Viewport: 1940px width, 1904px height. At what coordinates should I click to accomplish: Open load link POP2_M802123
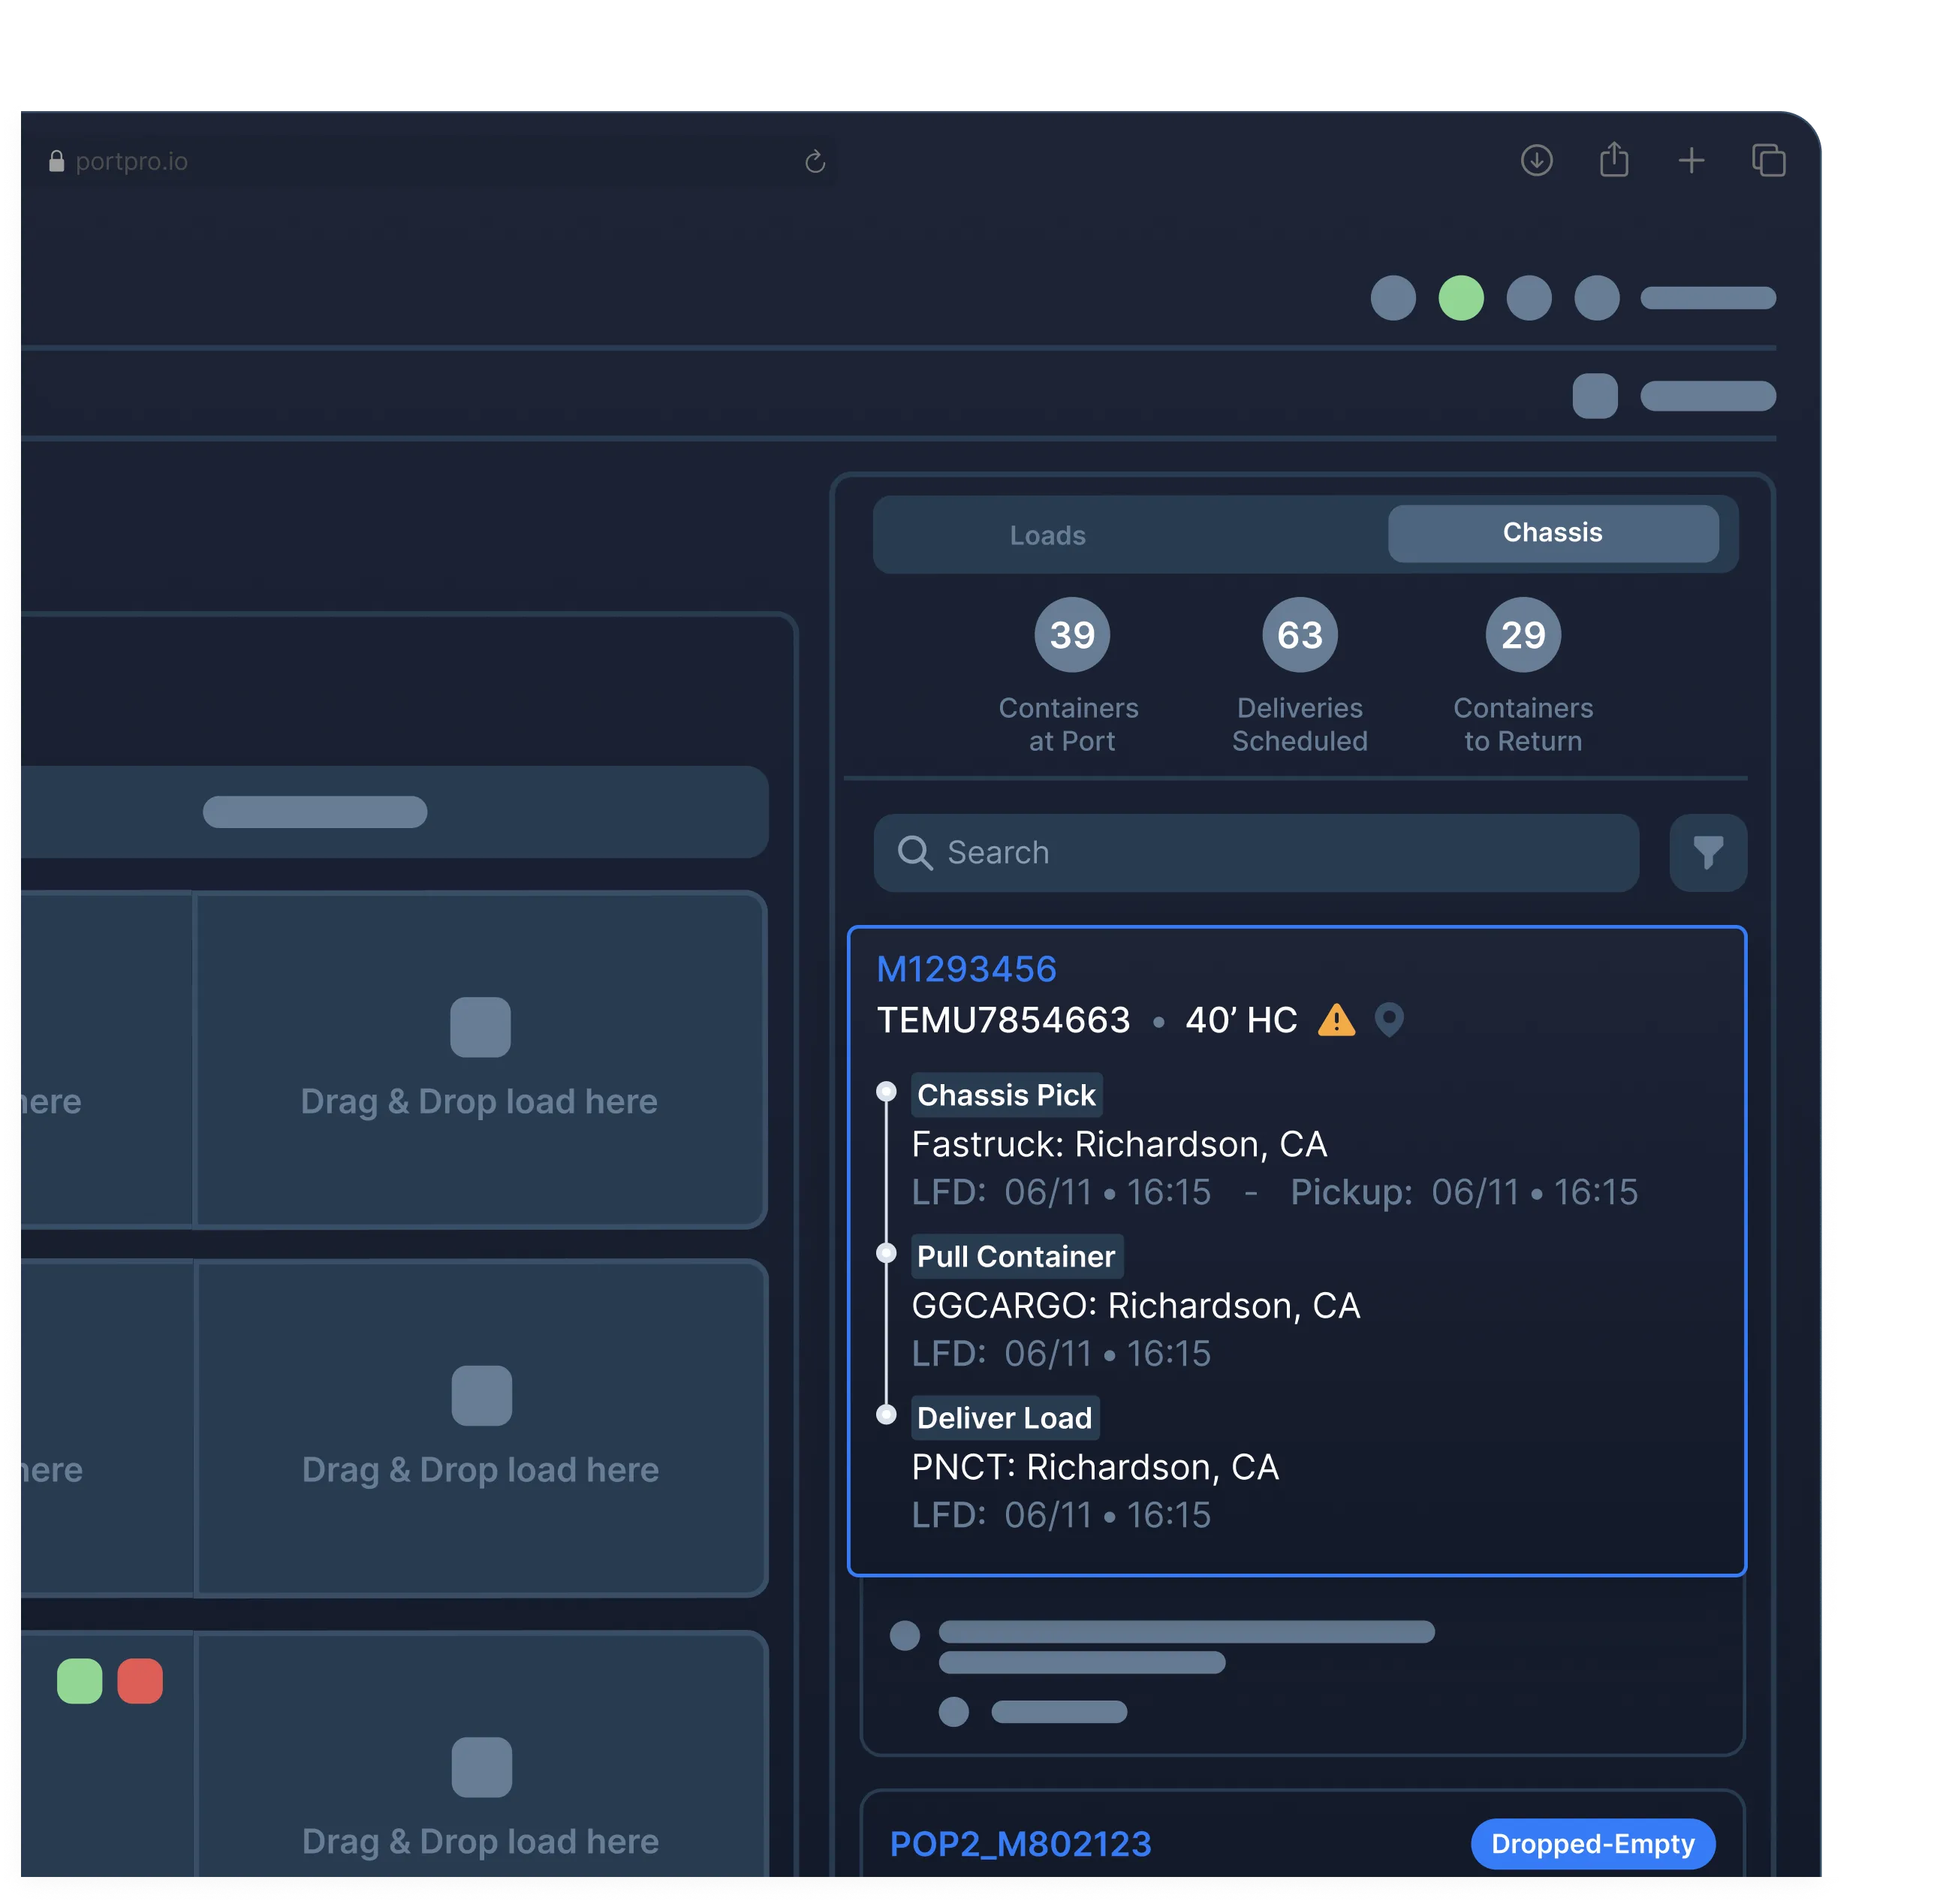[1020, 1843]
